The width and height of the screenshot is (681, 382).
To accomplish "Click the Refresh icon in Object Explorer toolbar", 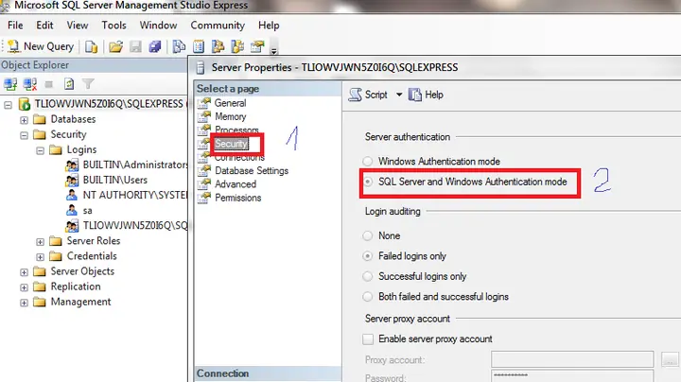I will 69,84.
